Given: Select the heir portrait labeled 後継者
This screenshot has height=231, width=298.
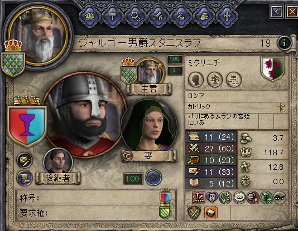Looking at the screenshot, I should tap(58, 161).
